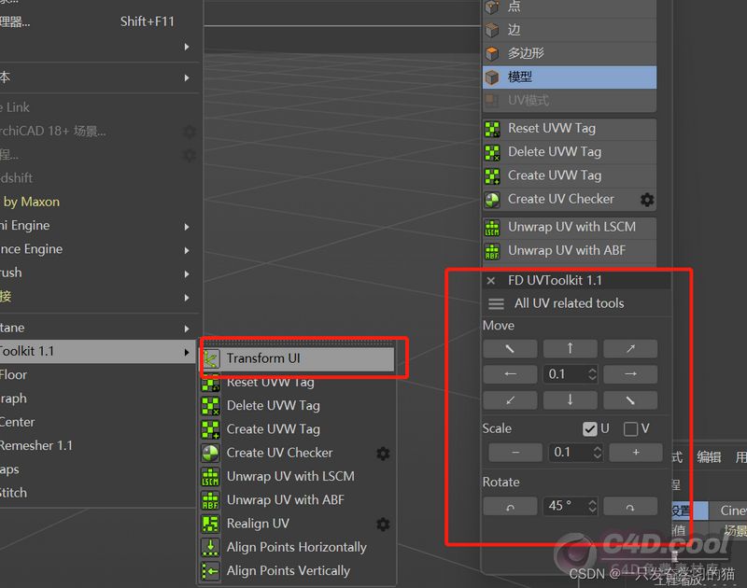The image size is (747, 588).
Task: Click Create UVW Tag icon in right panel
Action: [x=492, y=175]
